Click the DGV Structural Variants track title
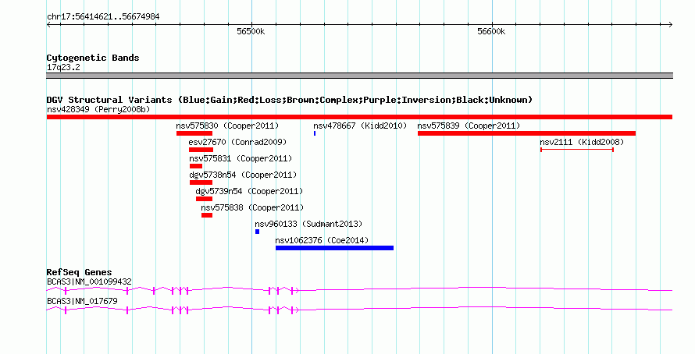This screenshot has height=354, width=695. click(x=290, y=100)
